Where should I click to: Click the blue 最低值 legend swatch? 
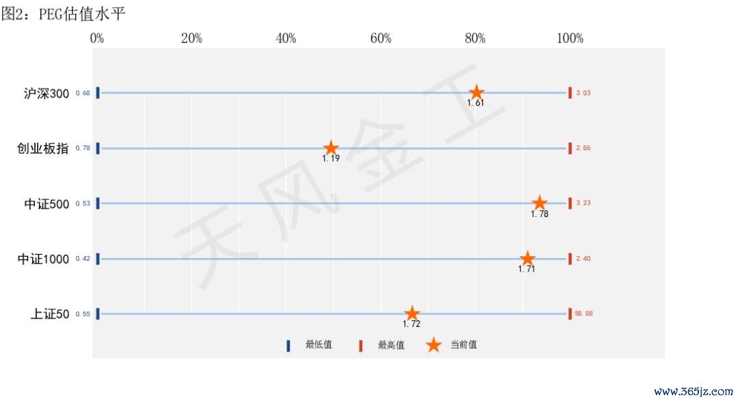(x=288, y=345)
